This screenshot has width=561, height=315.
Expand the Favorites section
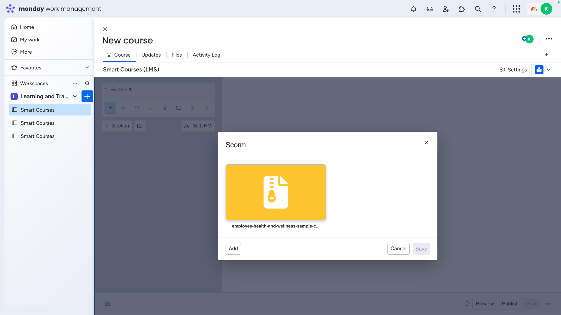pyautogui.click(x=87, y=67)
